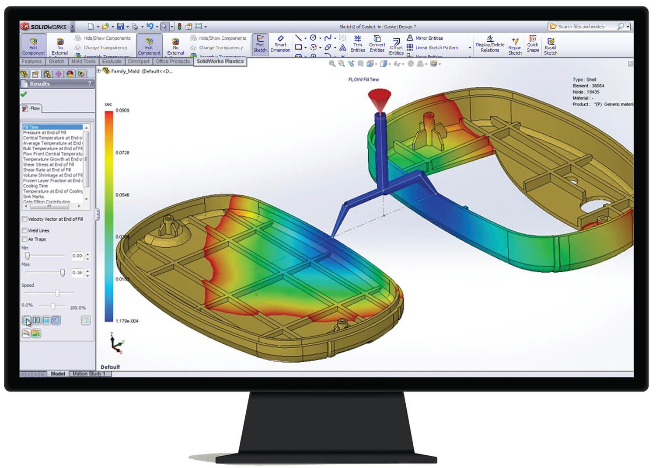Expand the Family_Mold tree node
This screenshot has height=468, width=656.
coord(99,71)
